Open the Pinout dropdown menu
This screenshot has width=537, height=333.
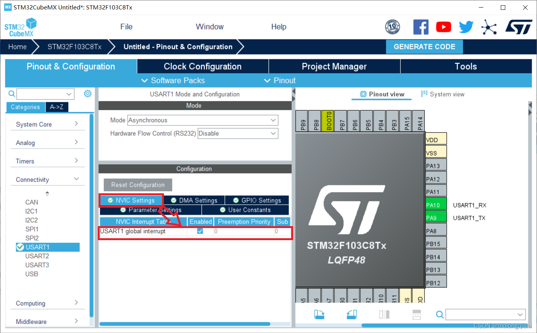280,80
